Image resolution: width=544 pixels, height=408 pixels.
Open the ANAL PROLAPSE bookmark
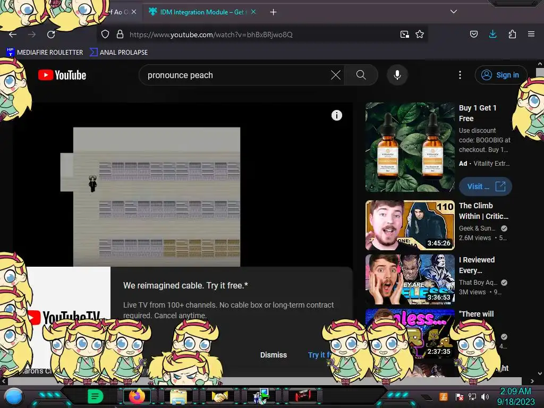coord(118,53)
